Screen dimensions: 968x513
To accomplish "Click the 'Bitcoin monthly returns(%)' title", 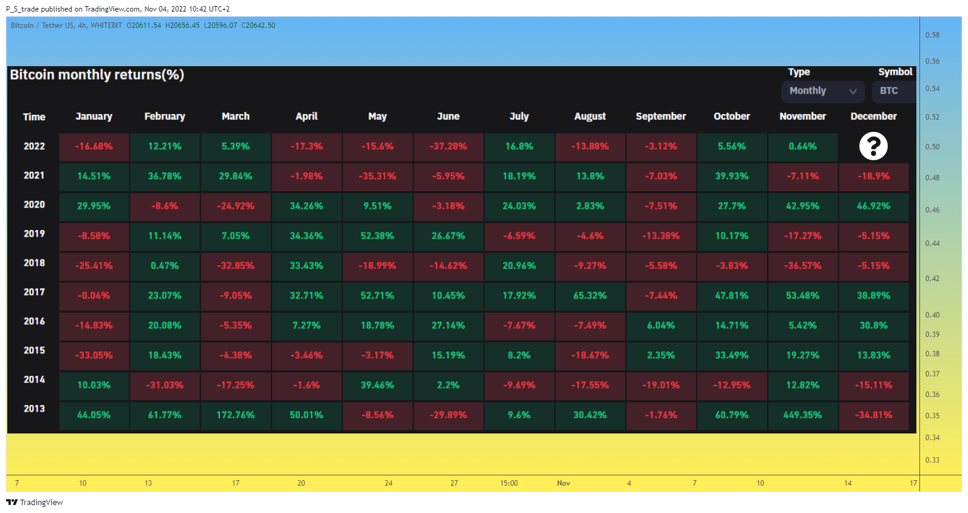I will [x=97, y=75].
